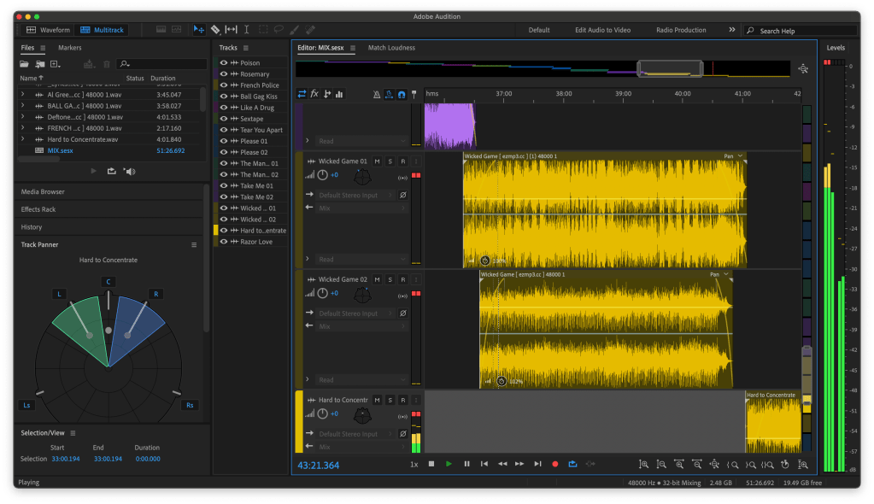This screenshot has width=874, height=504.
Task: Toggle the snapping magnet icon
Action: 401,94
